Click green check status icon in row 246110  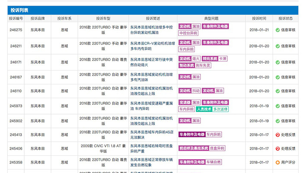tap(278, 91)
